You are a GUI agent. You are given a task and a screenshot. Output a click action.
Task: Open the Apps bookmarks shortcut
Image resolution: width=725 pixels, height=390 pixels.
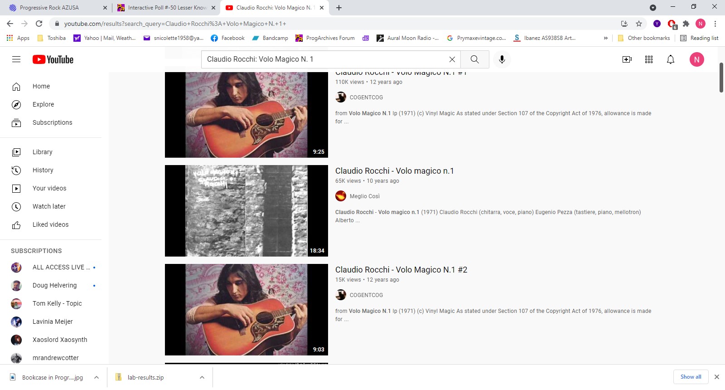tap(18, 38)
